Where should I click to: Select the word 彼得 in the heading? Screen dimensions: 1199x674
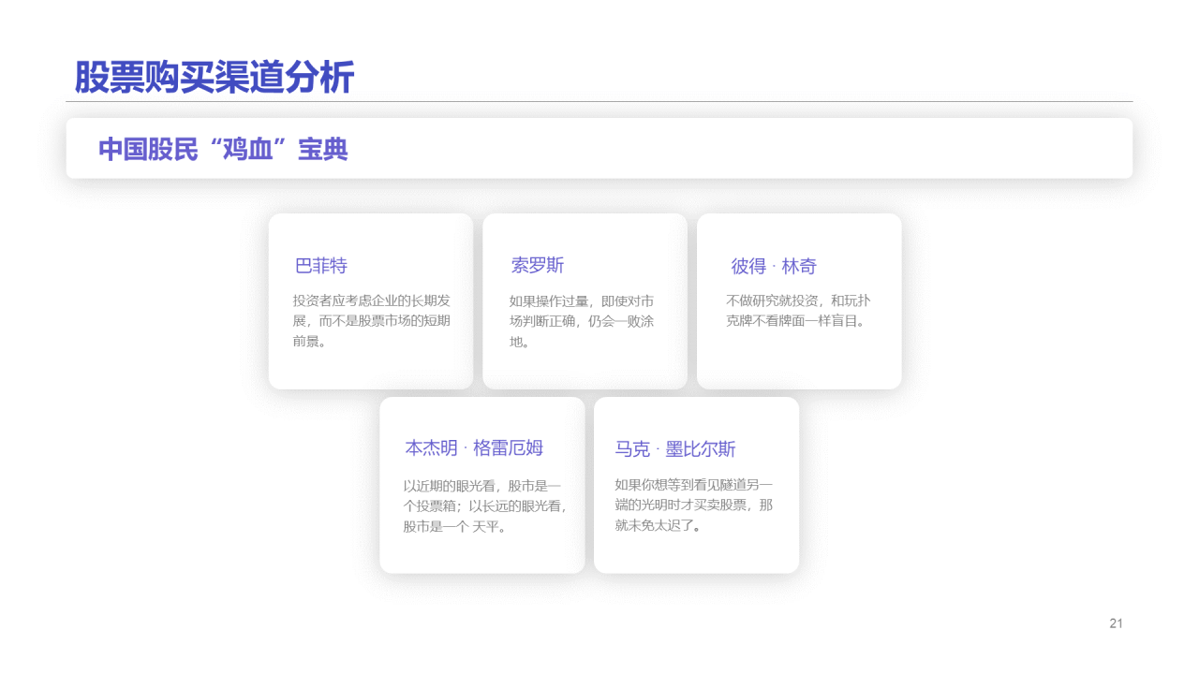748,266
